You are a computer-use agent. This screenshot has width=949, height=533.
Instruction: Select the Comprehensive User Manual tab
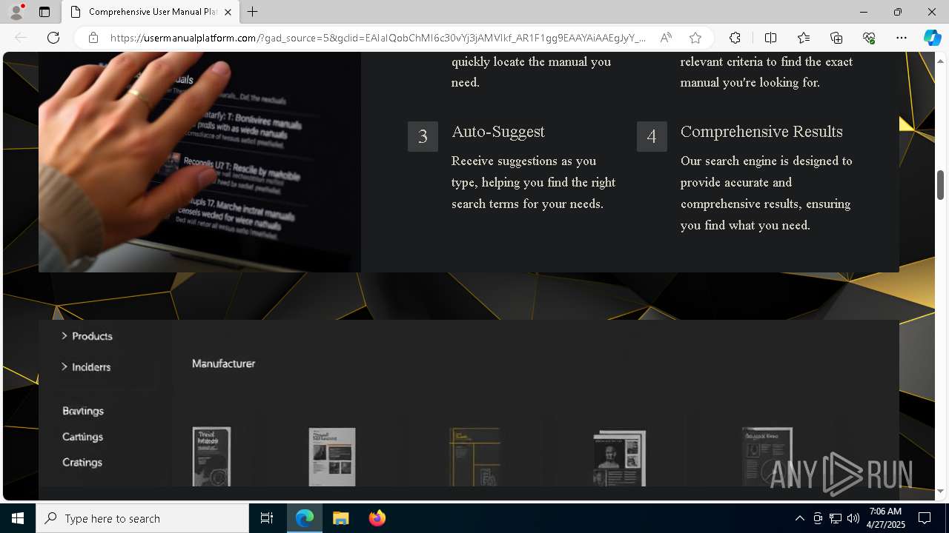[x=151, y=12]
